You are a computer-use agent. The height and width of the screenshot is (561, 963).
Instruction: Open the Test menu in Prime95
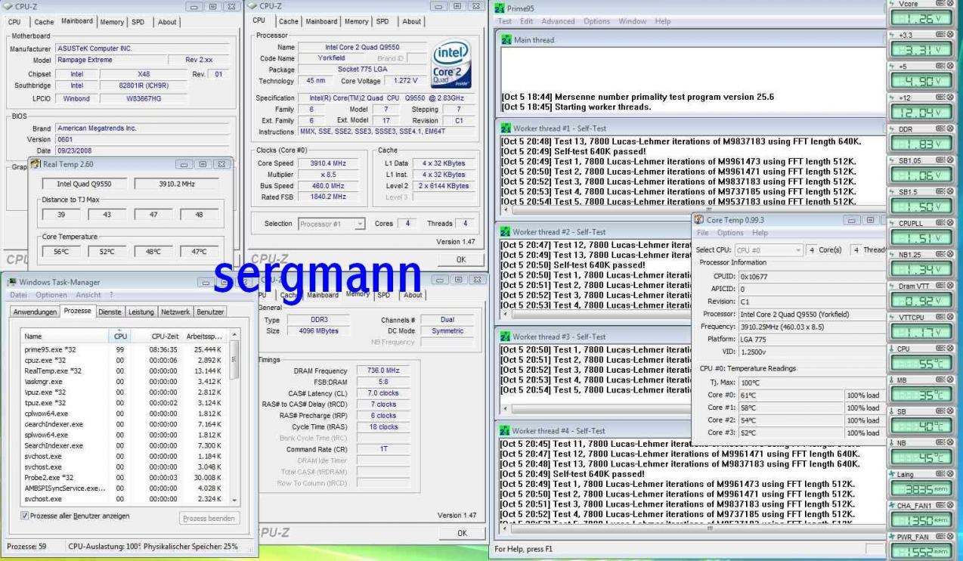(505, 21)
